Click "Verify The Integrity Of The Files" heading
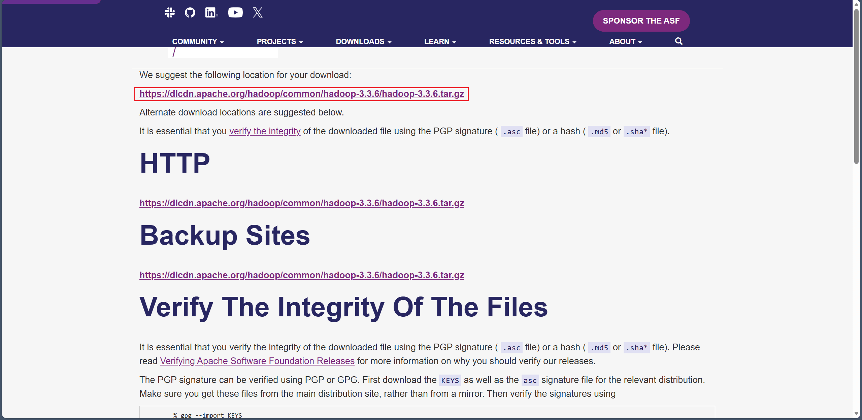This screenshot has height=420, width=862. point(344,307)
